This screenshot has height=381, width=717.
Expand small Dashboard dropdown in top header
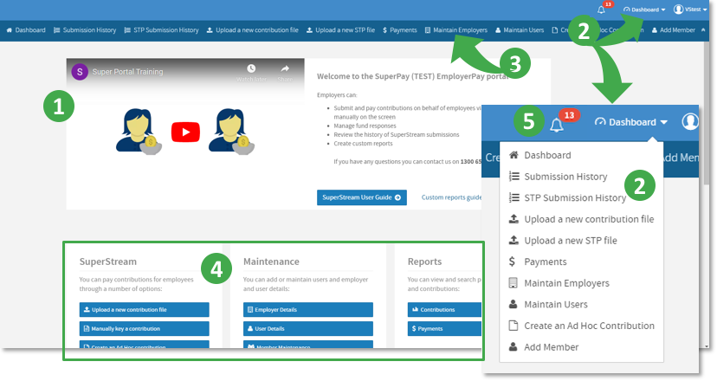point(644,10)
